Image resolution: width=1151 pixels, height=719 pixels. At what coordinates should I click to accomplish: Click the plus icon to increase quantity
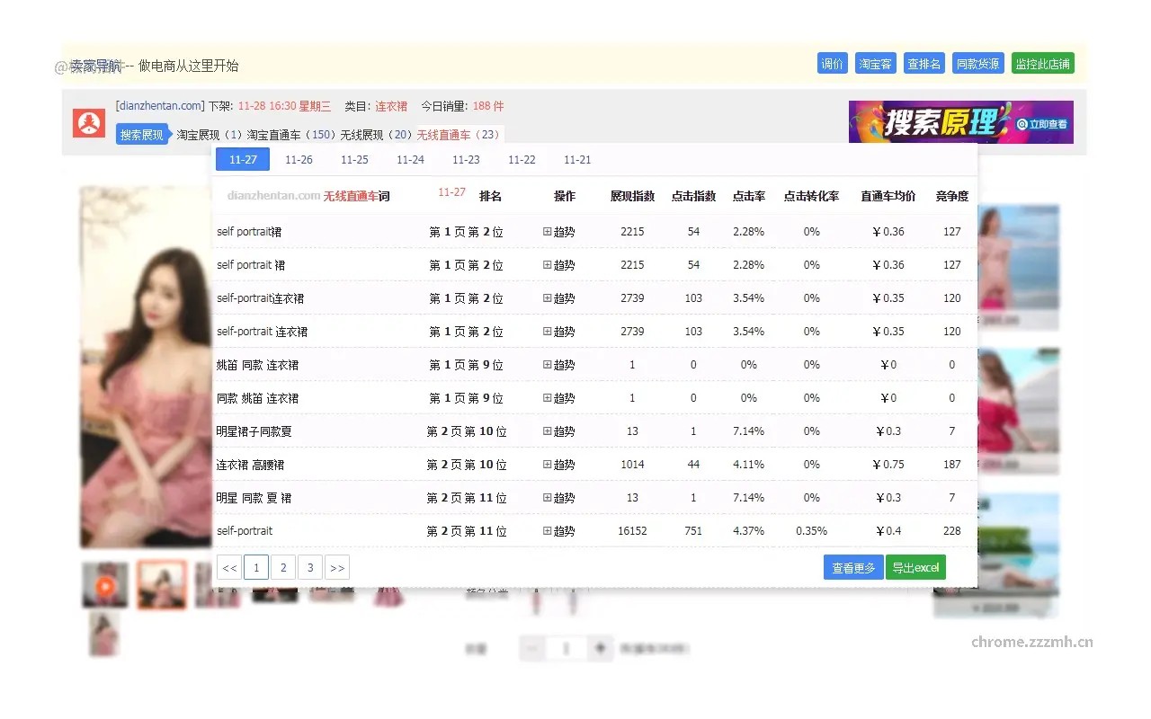click(600, 648)
